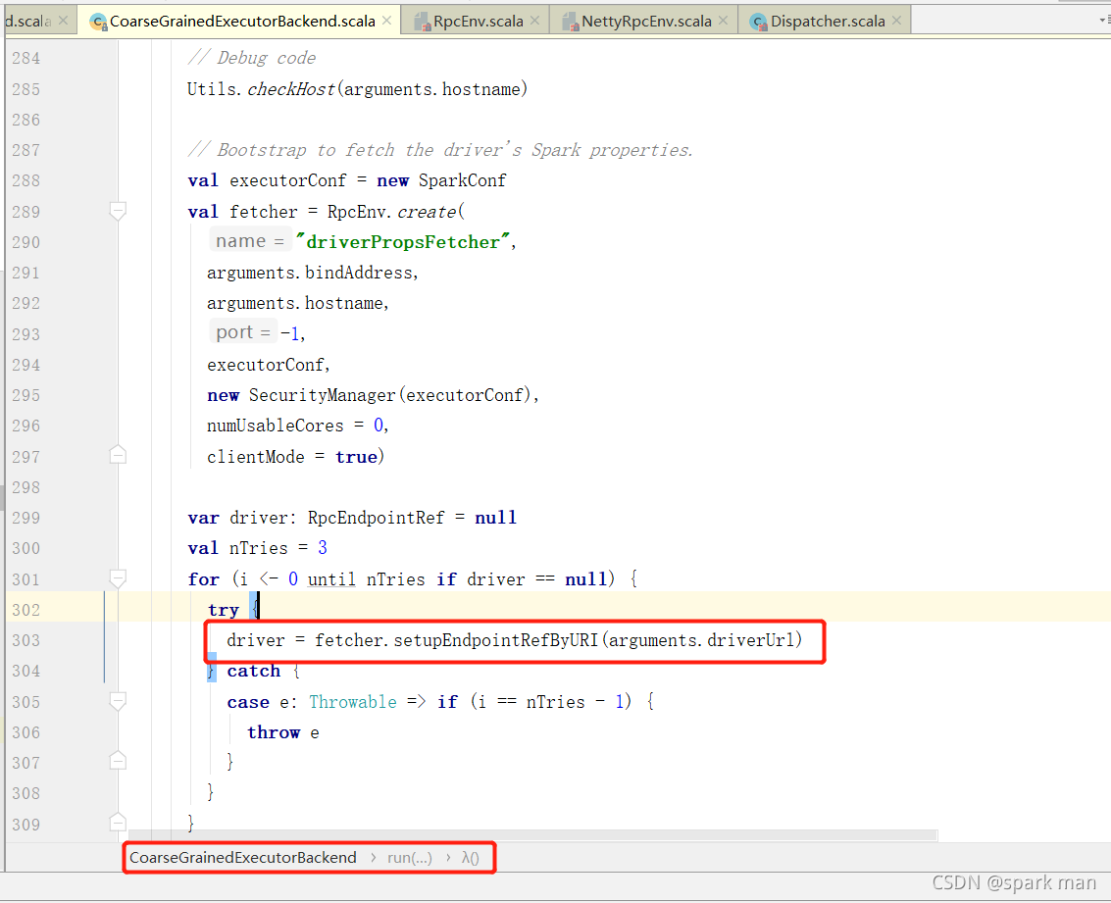Viewport: 1111px width, 903px height.
Task: Close the Dispatcher.scala tab
Action: [x=896, y=21]
